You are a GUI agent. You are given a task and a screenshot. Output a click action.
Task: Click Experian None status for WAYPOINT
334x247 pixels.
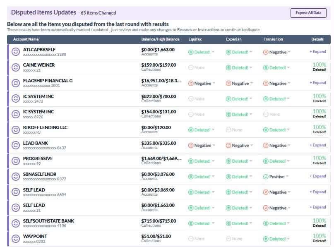point(234,239)
